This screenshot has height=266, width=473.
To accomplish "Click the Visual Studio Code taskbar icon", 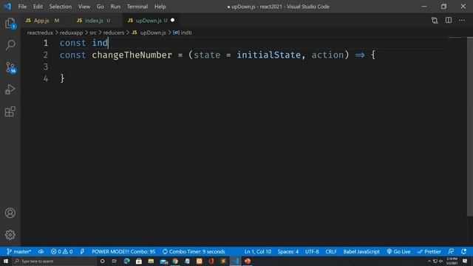I will 236,261.
